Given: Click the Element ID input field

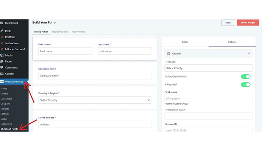Looking at the screenshot, I should click(208, 129).
